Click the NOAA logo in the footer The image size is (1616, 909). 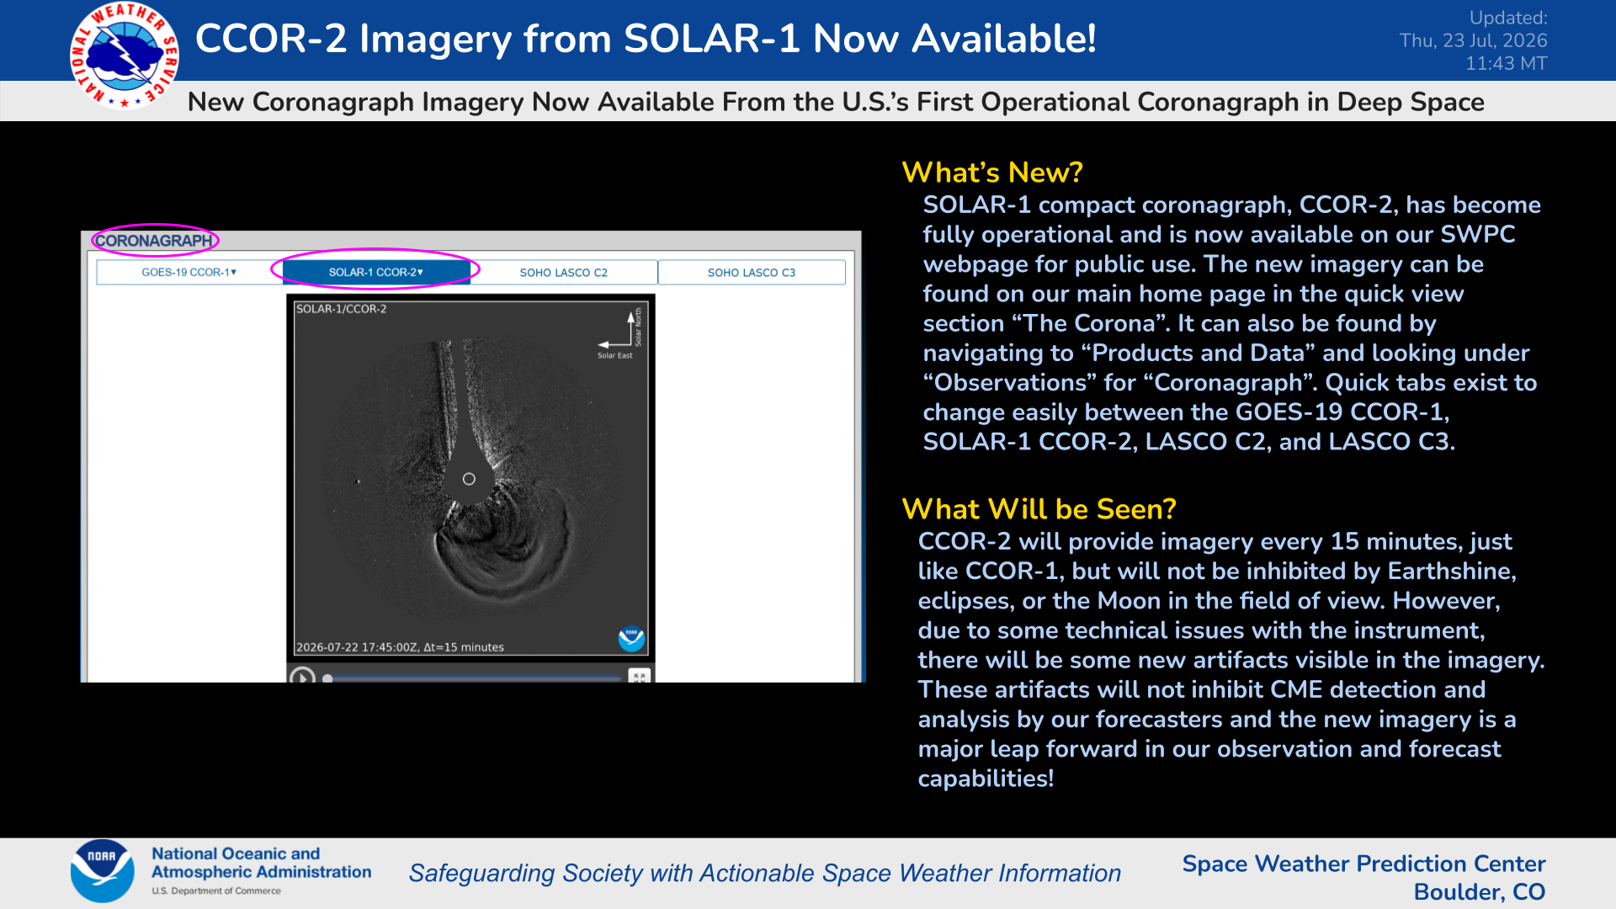coord(102,871)
